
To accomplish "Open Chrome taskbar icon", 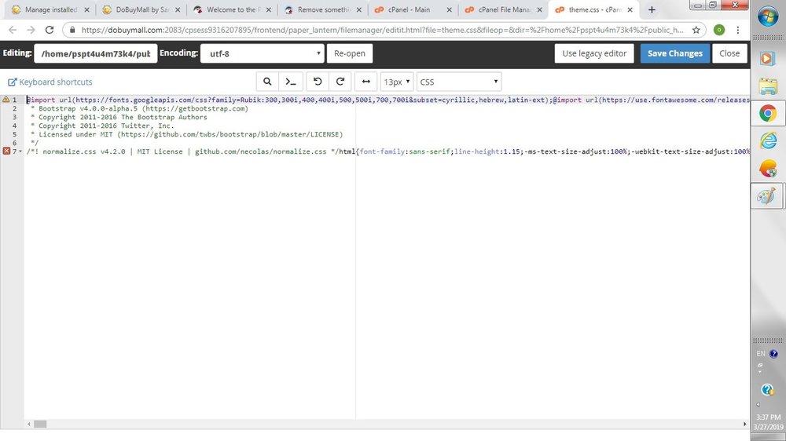I will [x=767, y=114].
